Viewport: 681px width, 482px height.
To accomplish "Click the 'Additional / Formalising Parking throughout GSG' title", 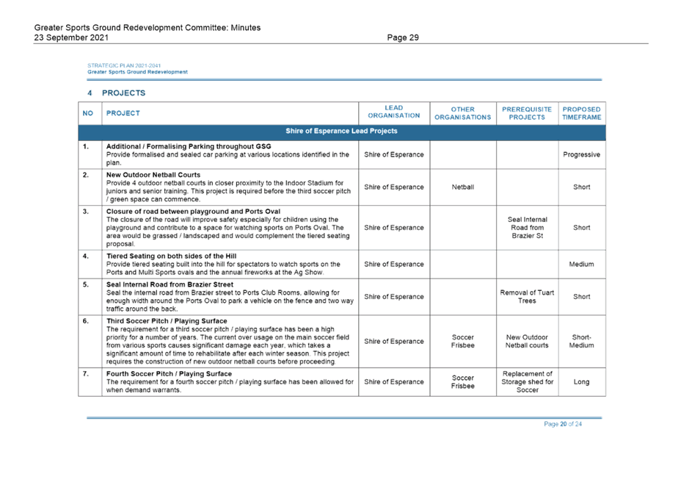I will coord(188,146).
